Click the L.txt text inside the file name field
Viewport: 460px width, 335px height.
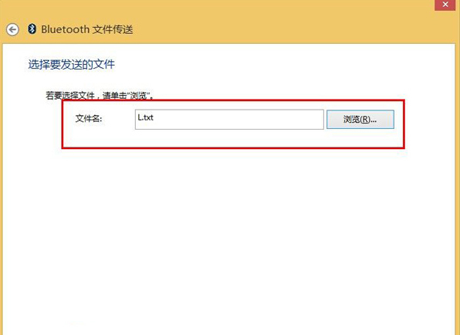pyautogui.click(x=146, y=117)
